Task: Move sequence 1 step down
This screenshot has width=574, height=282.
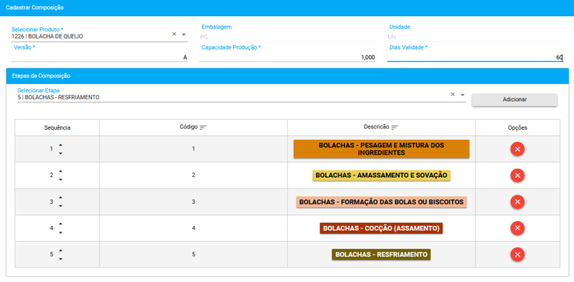Action: 60,153
